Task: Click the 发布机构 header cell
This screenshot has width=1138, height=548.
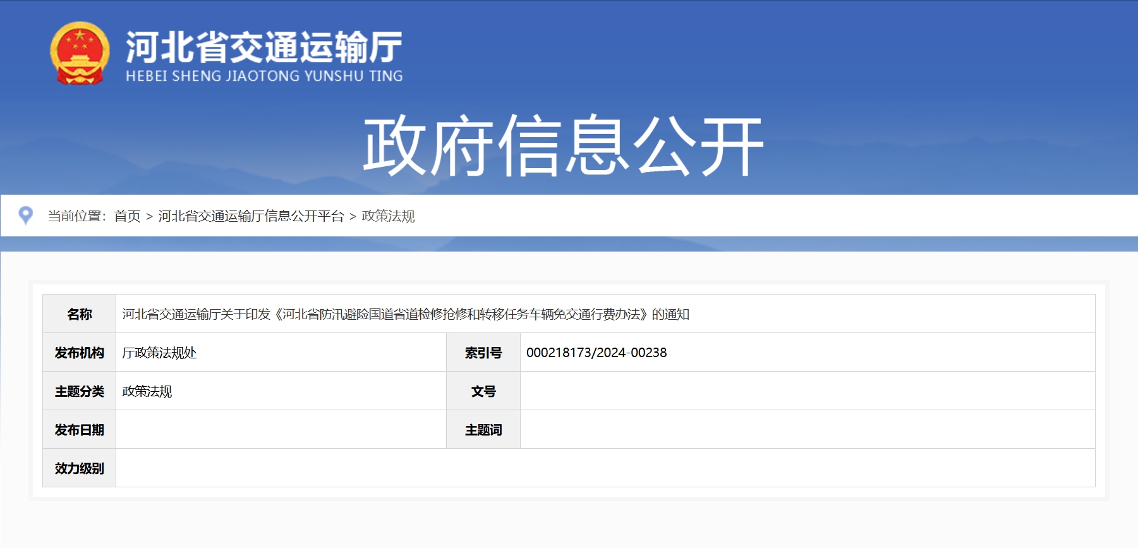Action: (80, 353)
